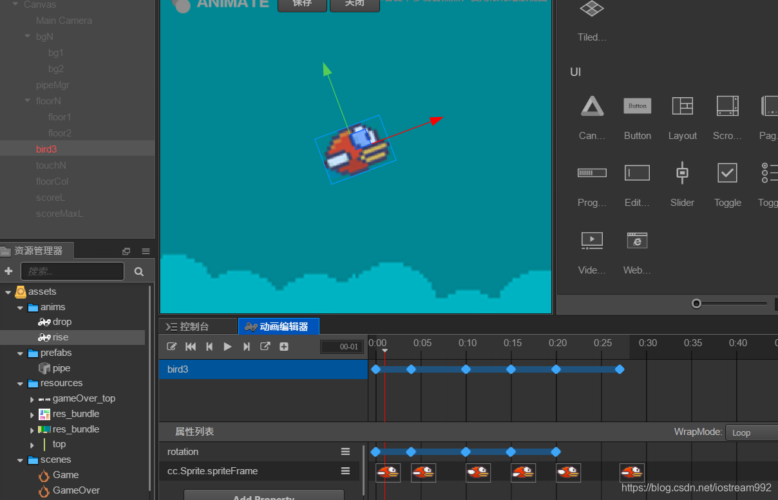The image size is (778, 500).
Task: Click the spriteFrame thumbnail at 0:15
Action: (x=523, y=472)
